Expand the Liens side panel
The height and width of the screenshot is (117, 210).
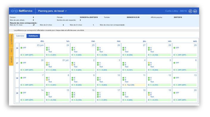coord(11,50)
